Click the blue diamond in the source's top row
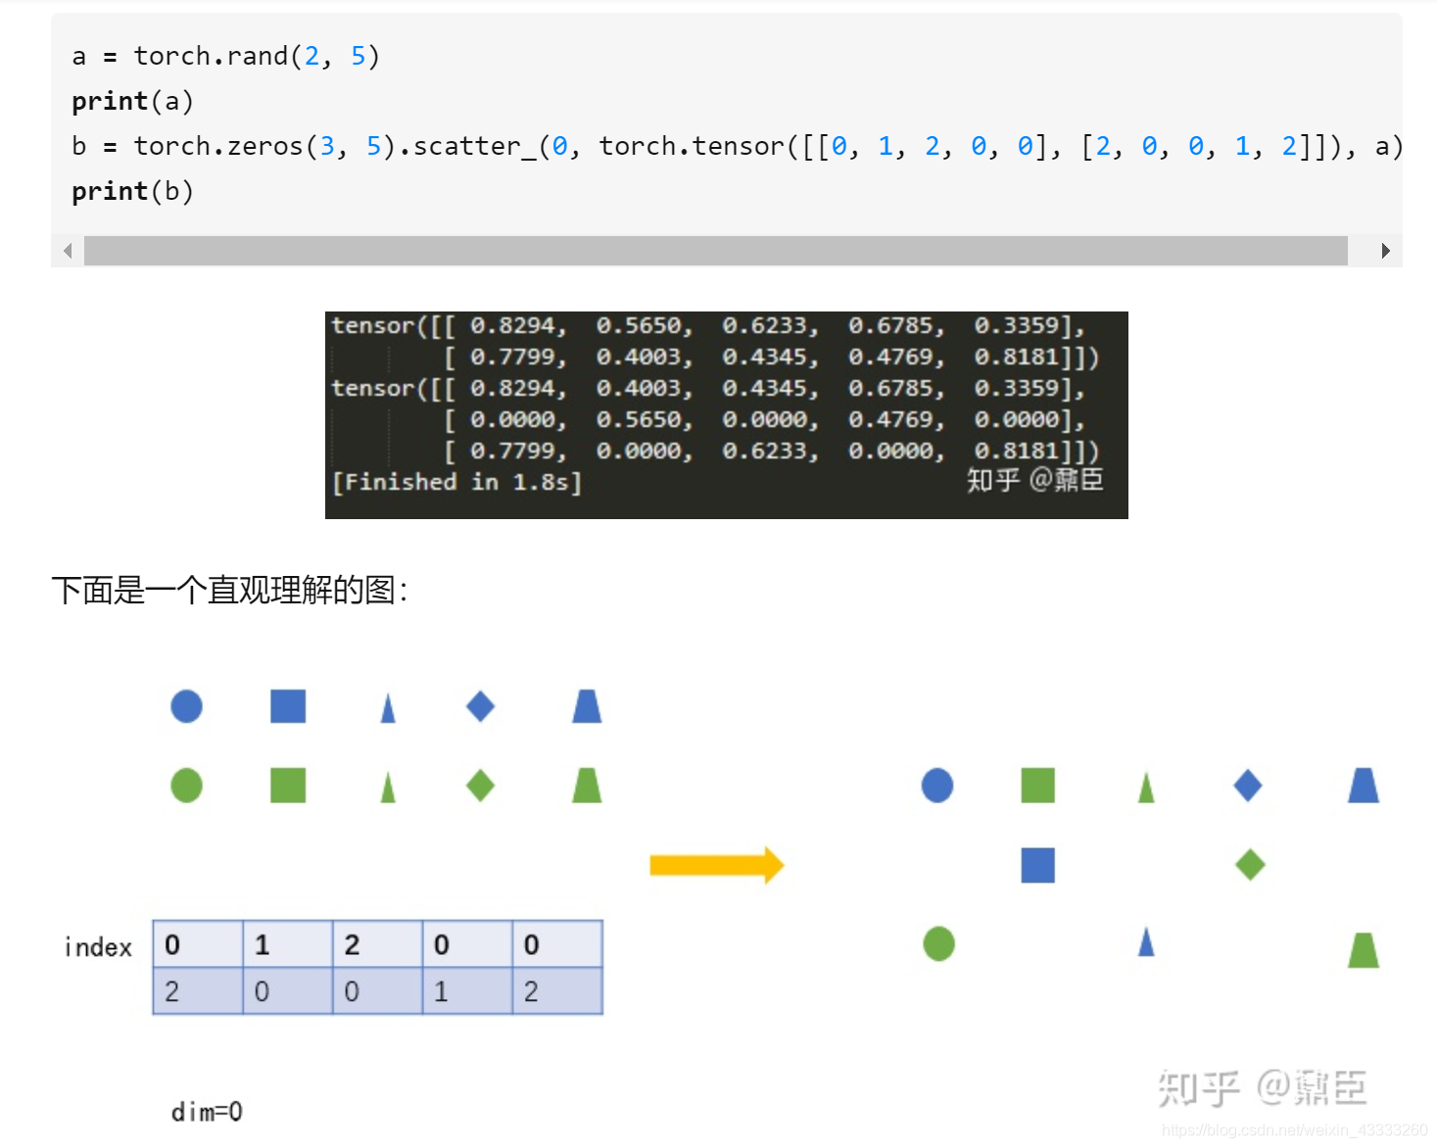1437x1148 pixels. [x=480, y=706]
